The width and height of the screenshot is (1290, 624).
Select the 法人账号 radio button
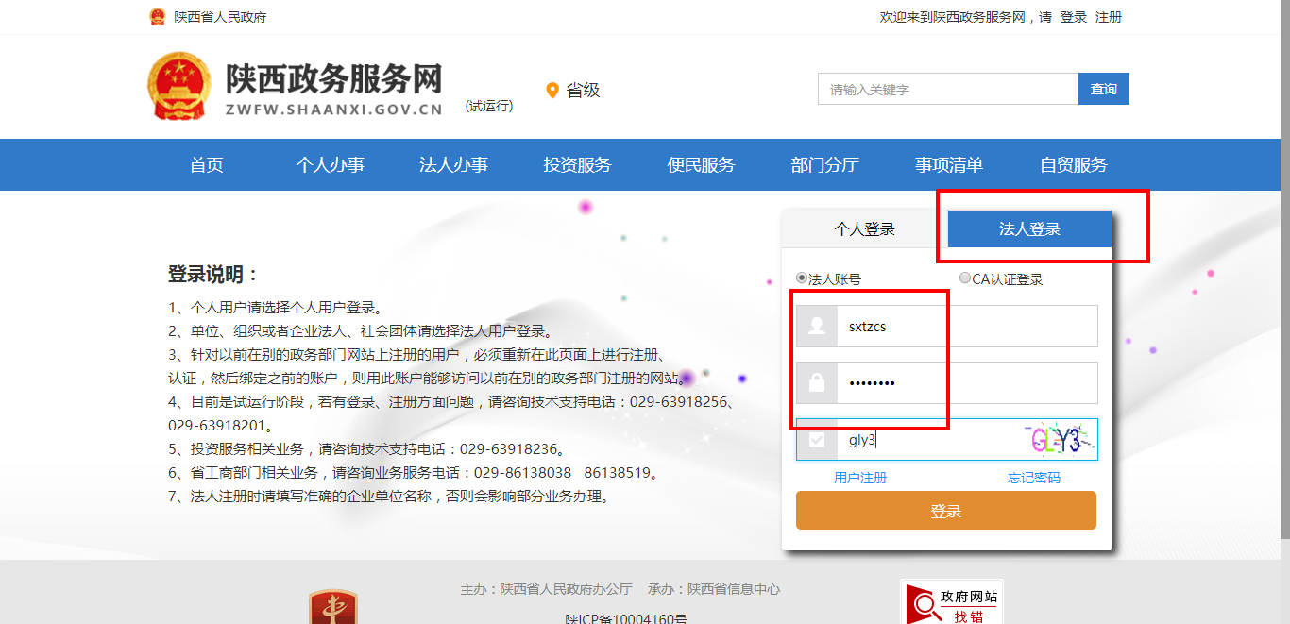tap(802, 278)
